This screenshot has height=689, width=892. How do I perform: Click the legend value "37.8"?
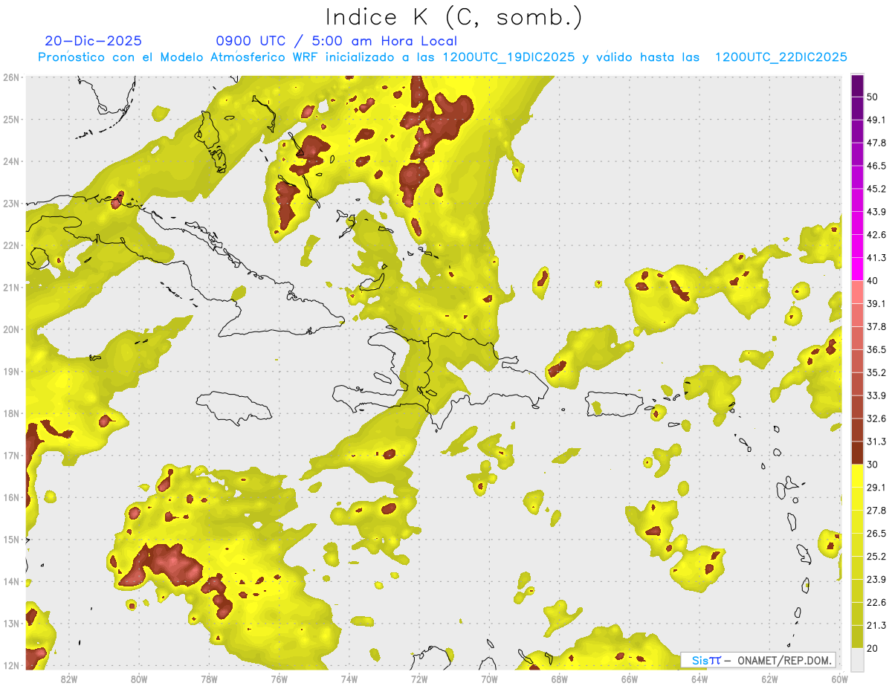coord(876,326)
